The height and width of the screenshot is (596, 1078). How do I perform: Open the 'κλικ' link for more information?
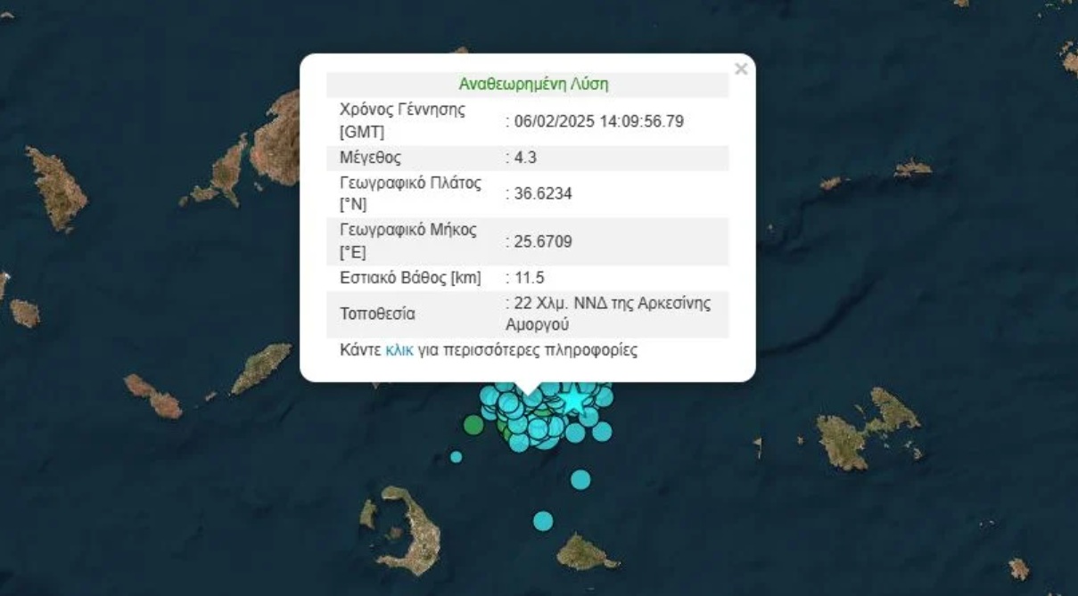coord(399,350)
